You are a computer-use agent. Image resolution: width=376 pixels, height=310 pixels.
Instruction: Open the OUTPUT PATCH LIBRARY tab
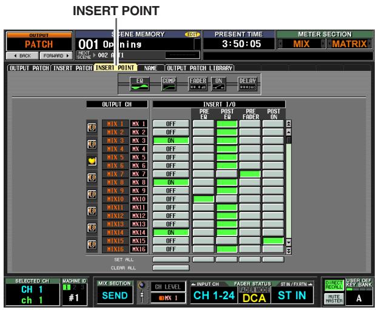pos(200,68)
